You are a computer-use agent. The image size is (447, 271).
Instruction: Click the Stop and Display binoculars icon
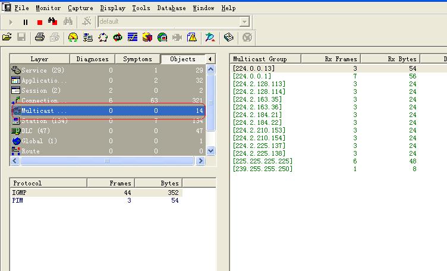tap(53, 22)
